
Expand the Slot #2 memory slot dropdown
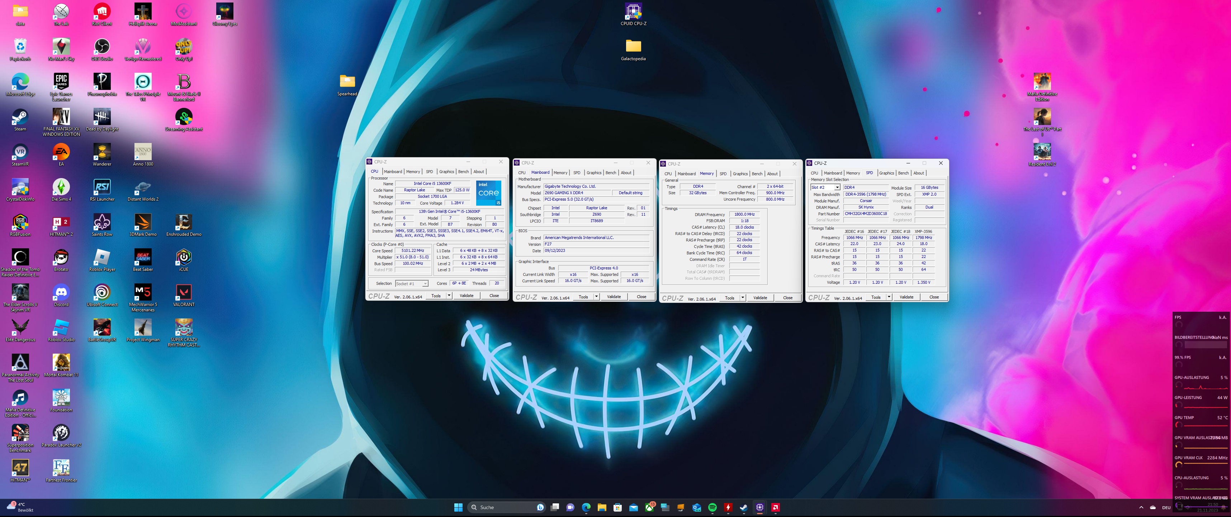coord(837,188)
